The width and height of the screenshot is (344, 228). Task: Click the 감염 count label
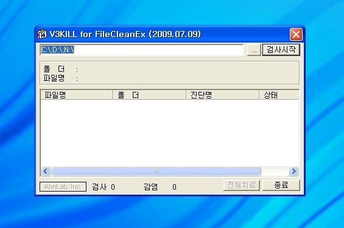151,187
